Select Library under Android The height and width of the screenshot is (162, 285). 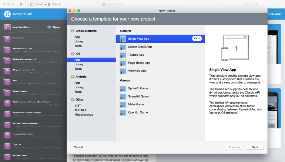79,87
